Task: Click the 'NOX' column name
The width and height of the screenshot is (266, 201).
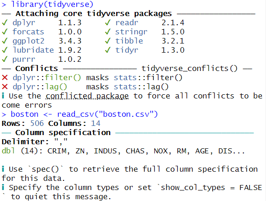Action: tap(161, 151)
